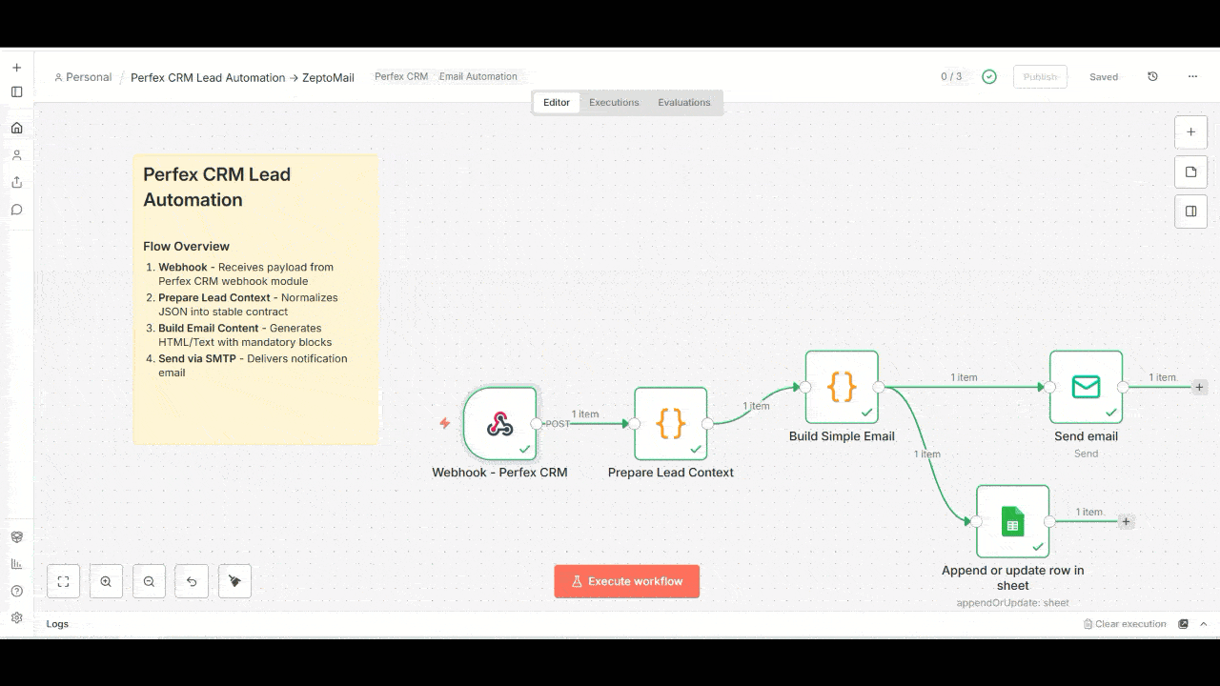Add a node with the canvas plus button

point(1190,132)
